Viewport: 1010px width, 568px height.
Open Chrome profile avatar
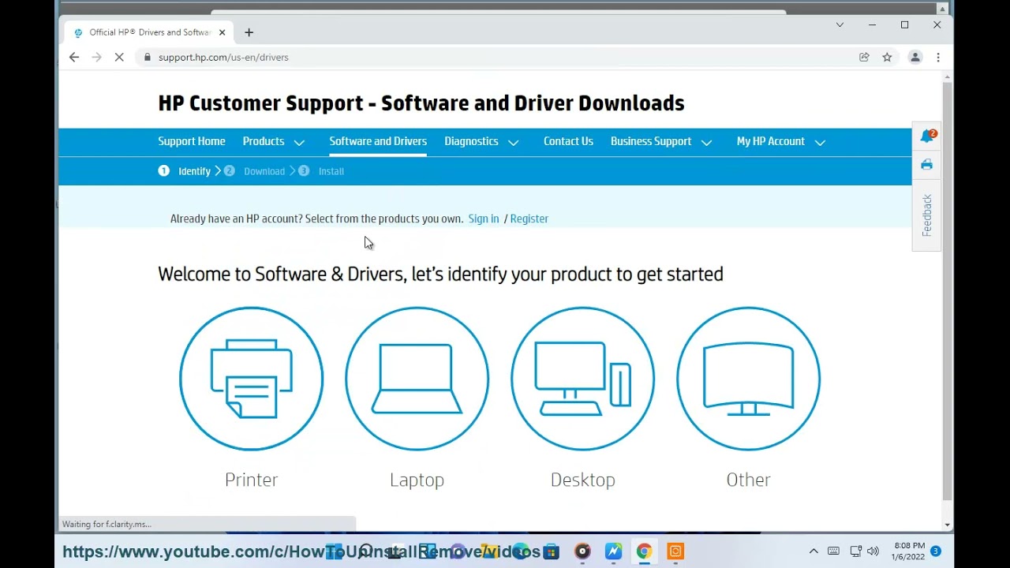[x=915, y=57]
